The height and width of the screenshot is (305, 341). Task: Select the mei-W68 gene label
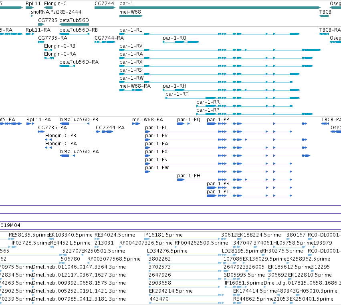[130, 12]
